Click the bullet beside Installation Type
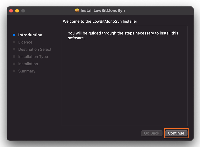The image size is (200, 147). 14,57
